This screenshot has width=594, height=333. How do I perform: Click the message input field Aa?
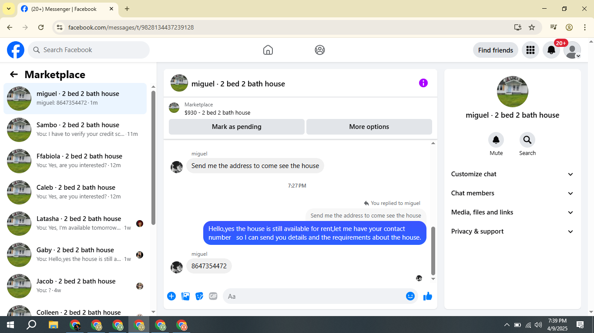coord(320,296)
